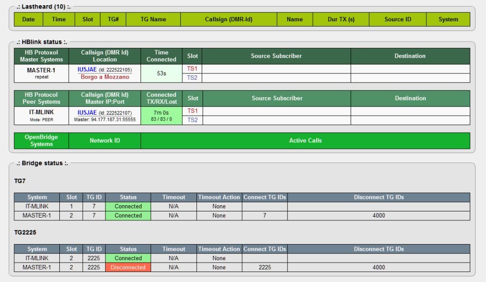The height and width of the screenshot is (282, 486).
Task: Select the red Disconnected status cell
Action: [x=128, y=267]
